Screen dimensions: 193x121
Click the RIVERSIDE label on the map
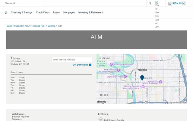pos(105,58)
